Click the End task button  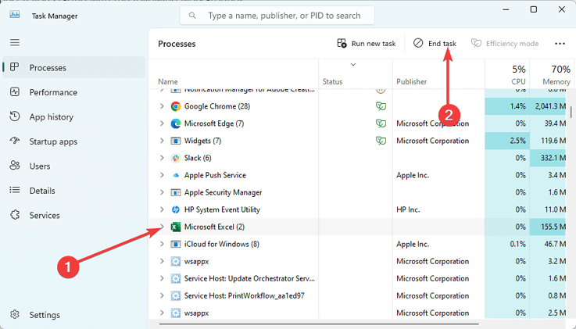(x=435, y=44)
